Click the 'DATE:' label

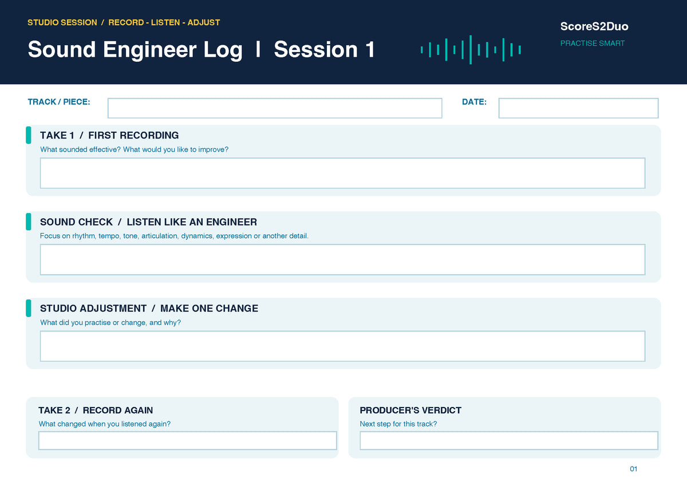(474, 102)
